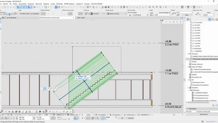Open the Planta y Sección dropdown

(116, 14)
